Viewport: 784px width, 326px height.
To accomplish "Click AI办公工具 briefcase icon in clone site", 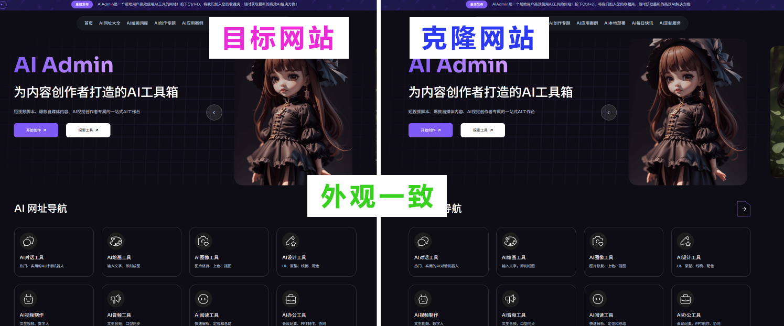I will [x=685, y=299].
